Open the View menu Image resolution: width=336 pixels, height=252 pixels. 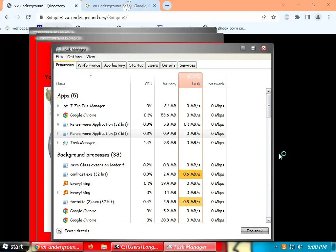[91, 56]
